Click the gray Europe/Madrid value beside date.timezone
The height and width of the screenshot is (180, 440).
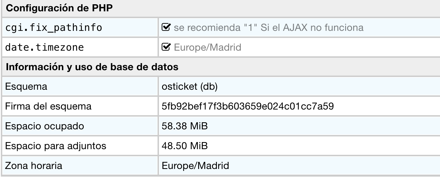(207, 48)
